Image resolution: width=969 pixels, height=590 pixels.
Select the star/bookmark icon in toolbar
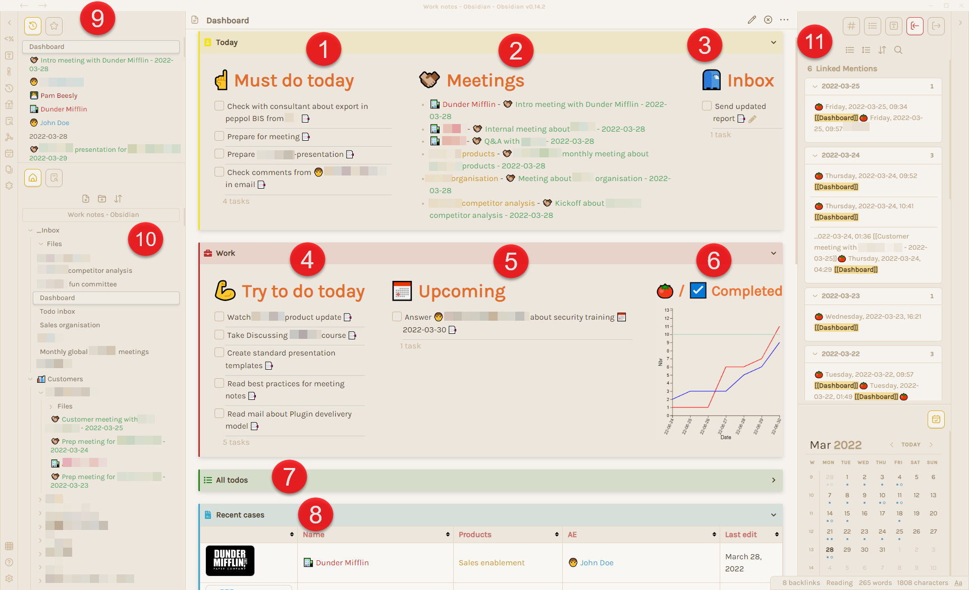[54, 26]
